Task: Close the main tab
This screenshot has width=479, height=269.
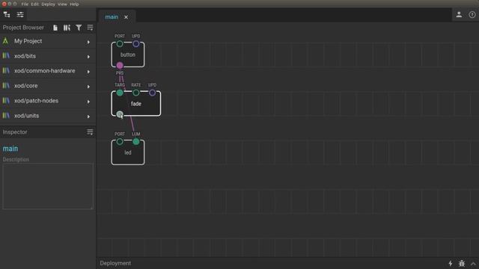Action: 126,17
